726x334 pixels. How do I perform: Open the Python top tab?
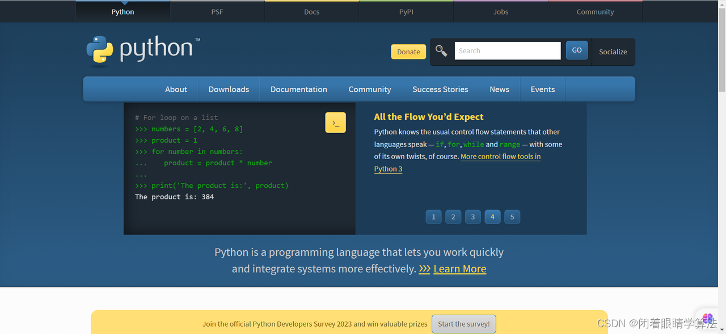pos(123,11)
